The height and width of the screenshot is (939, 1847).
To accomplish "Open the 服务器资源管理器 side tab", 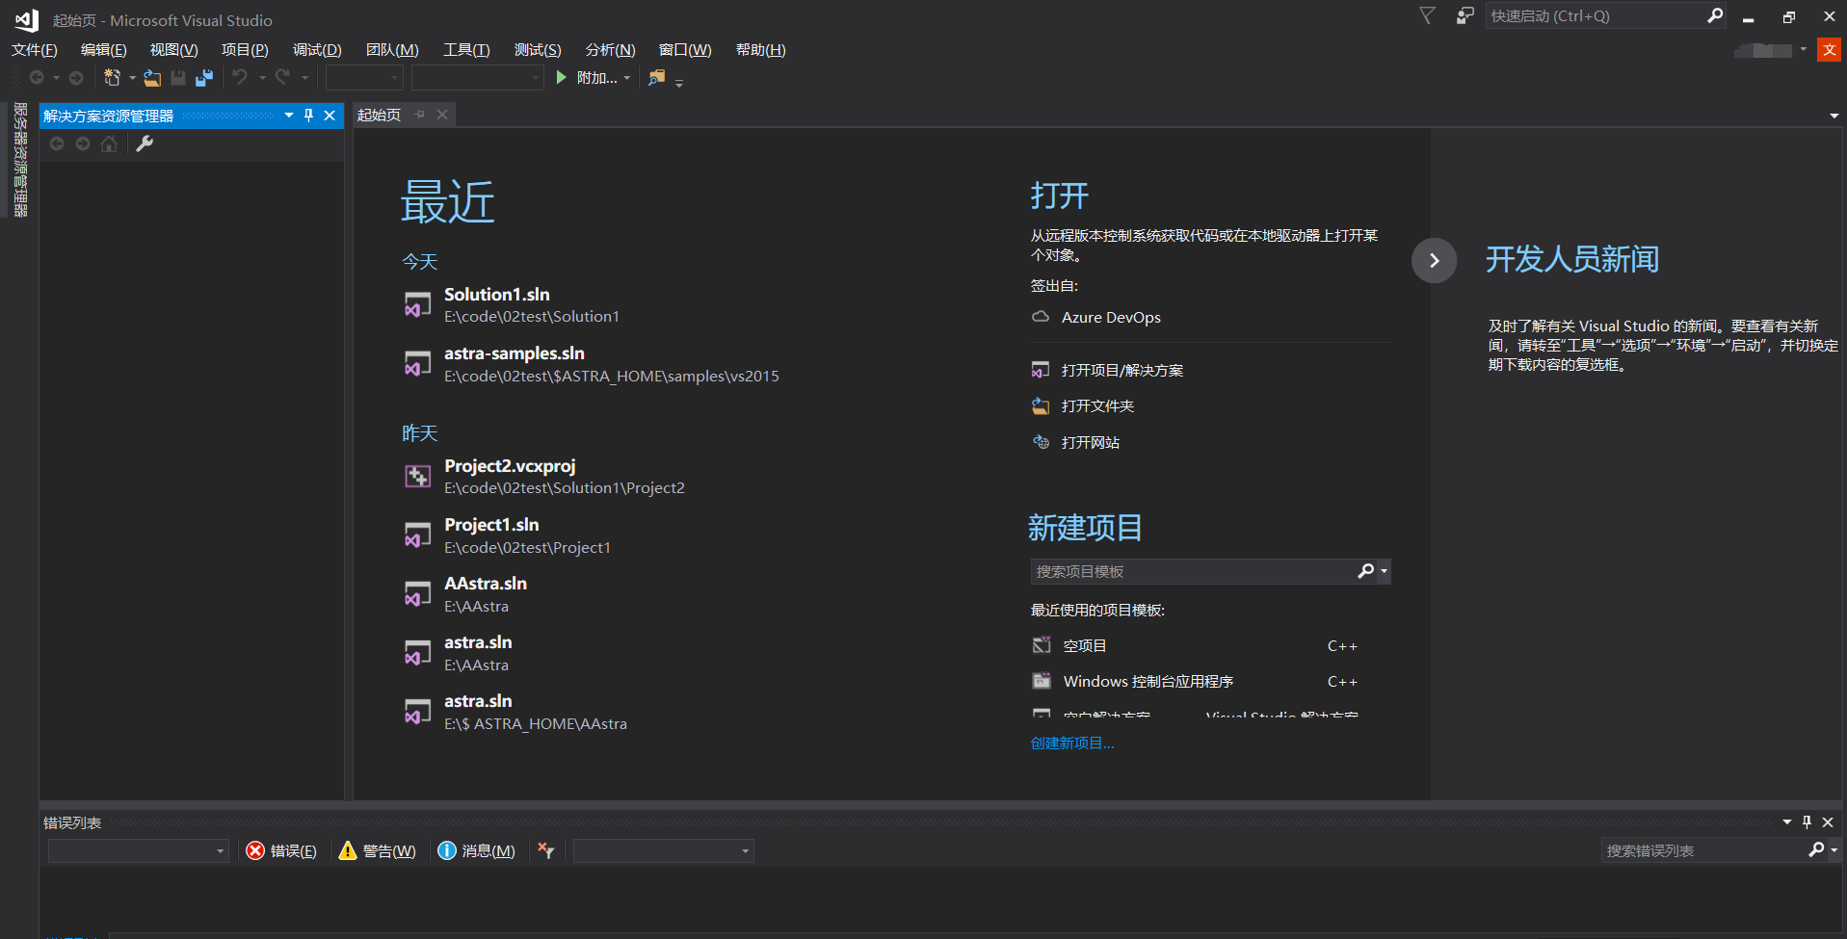I will pyautogui.click(x=20, y=160).
